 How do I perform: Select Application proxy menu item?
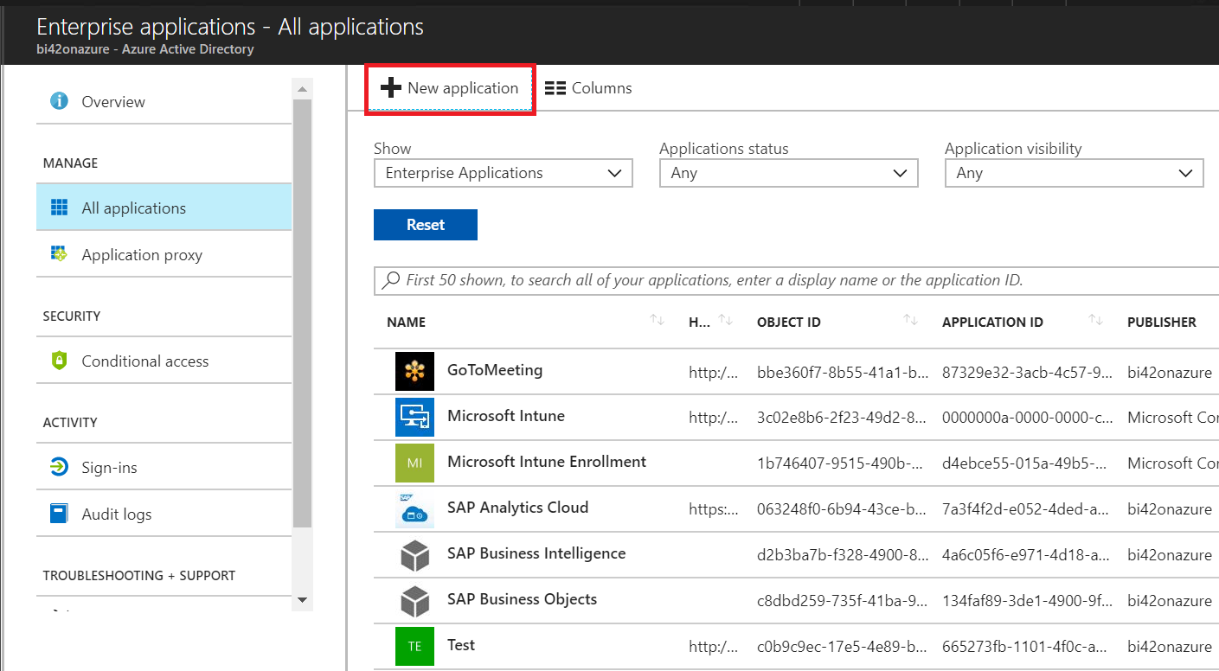click(x=142, y=255)
